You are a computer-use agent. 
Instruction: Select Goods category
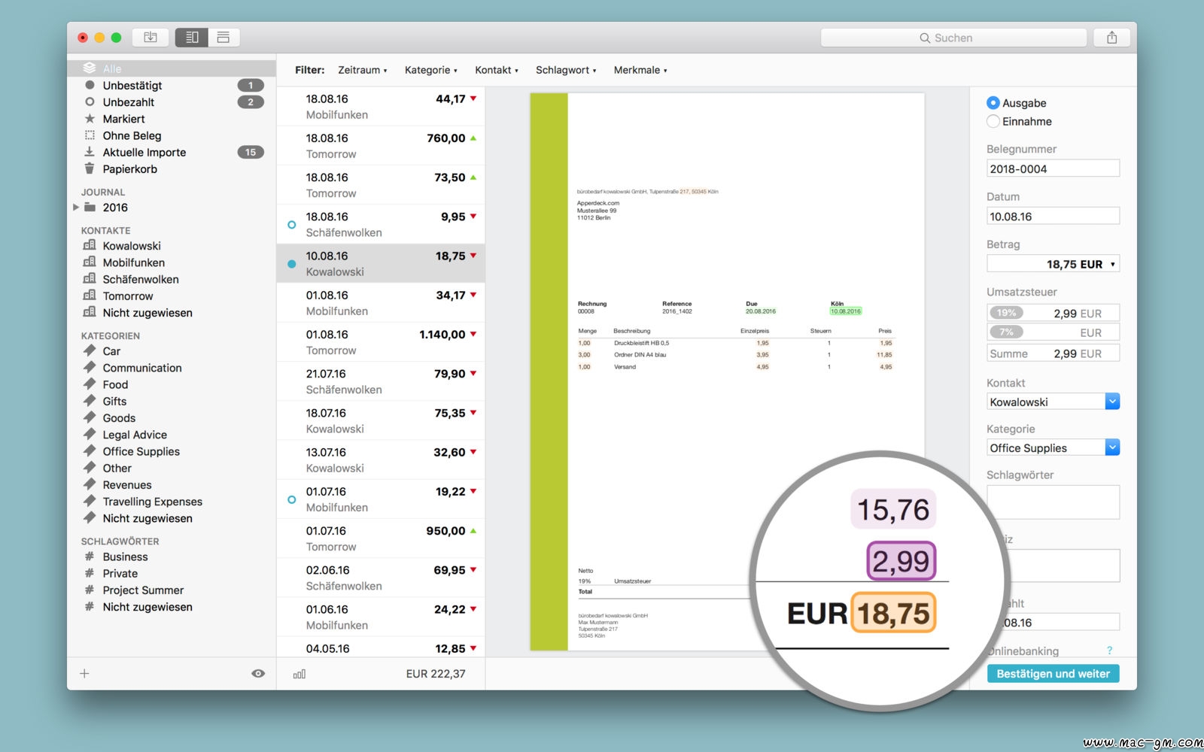pyautogui.click(x=172, y=418)
